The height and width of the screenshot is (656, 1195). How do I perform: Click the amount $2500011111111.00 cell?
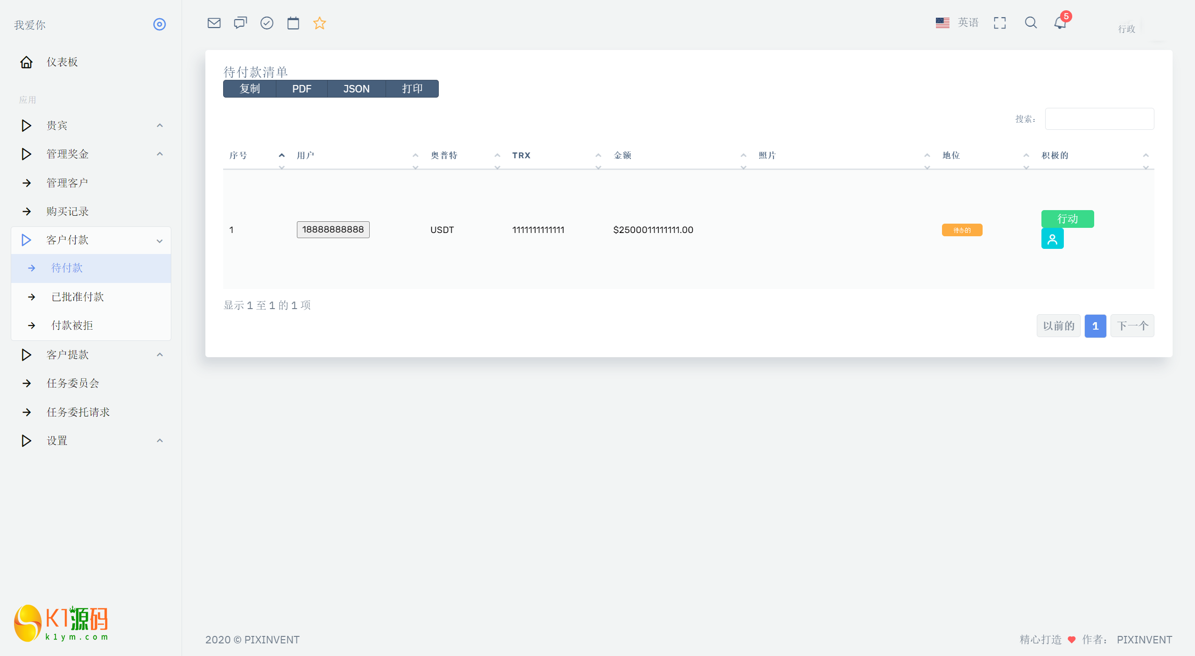click(653, 230)
